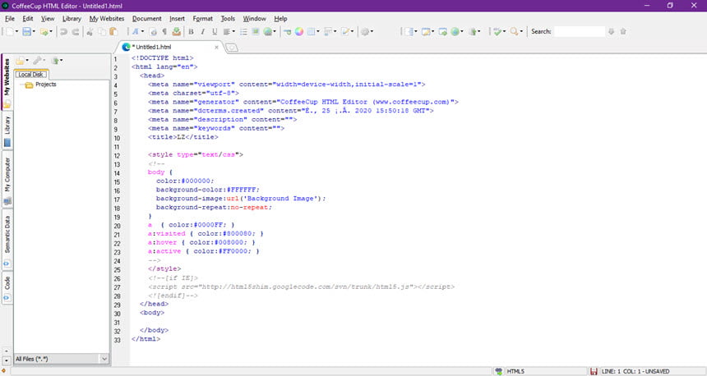Click line 30 body tag in editor
This screenshot has height=376, width=707.
(x=152, y=313)
